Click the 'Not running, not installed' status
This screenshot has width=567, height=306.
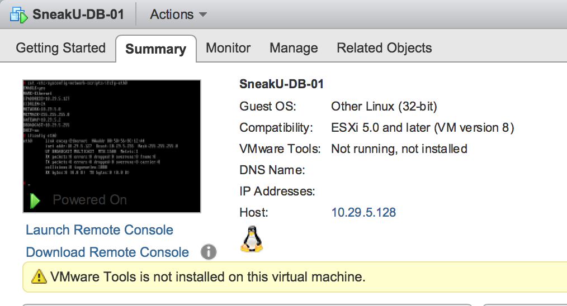399,149
